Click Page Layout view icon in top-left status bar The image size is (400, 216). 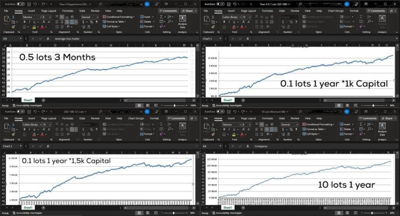[148, 105]
